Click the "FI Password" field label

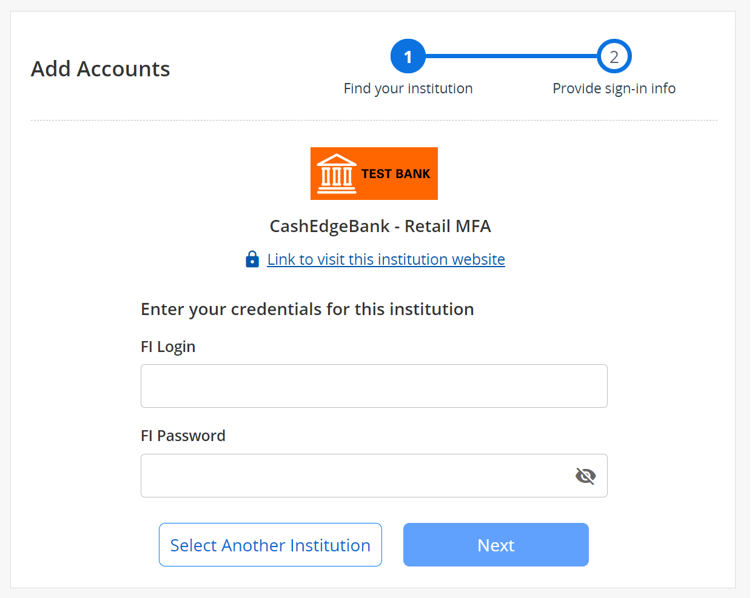click(x=183, y=436)
